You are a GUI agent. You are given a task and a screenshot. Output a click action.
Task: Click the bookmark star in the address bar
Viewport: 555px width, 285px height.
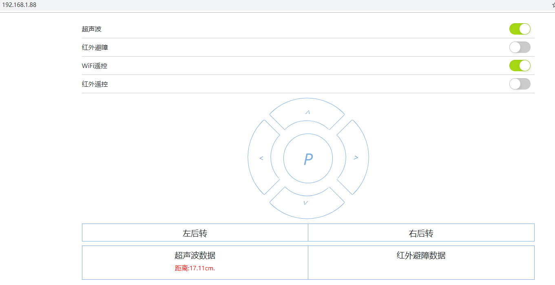[553, 5]
